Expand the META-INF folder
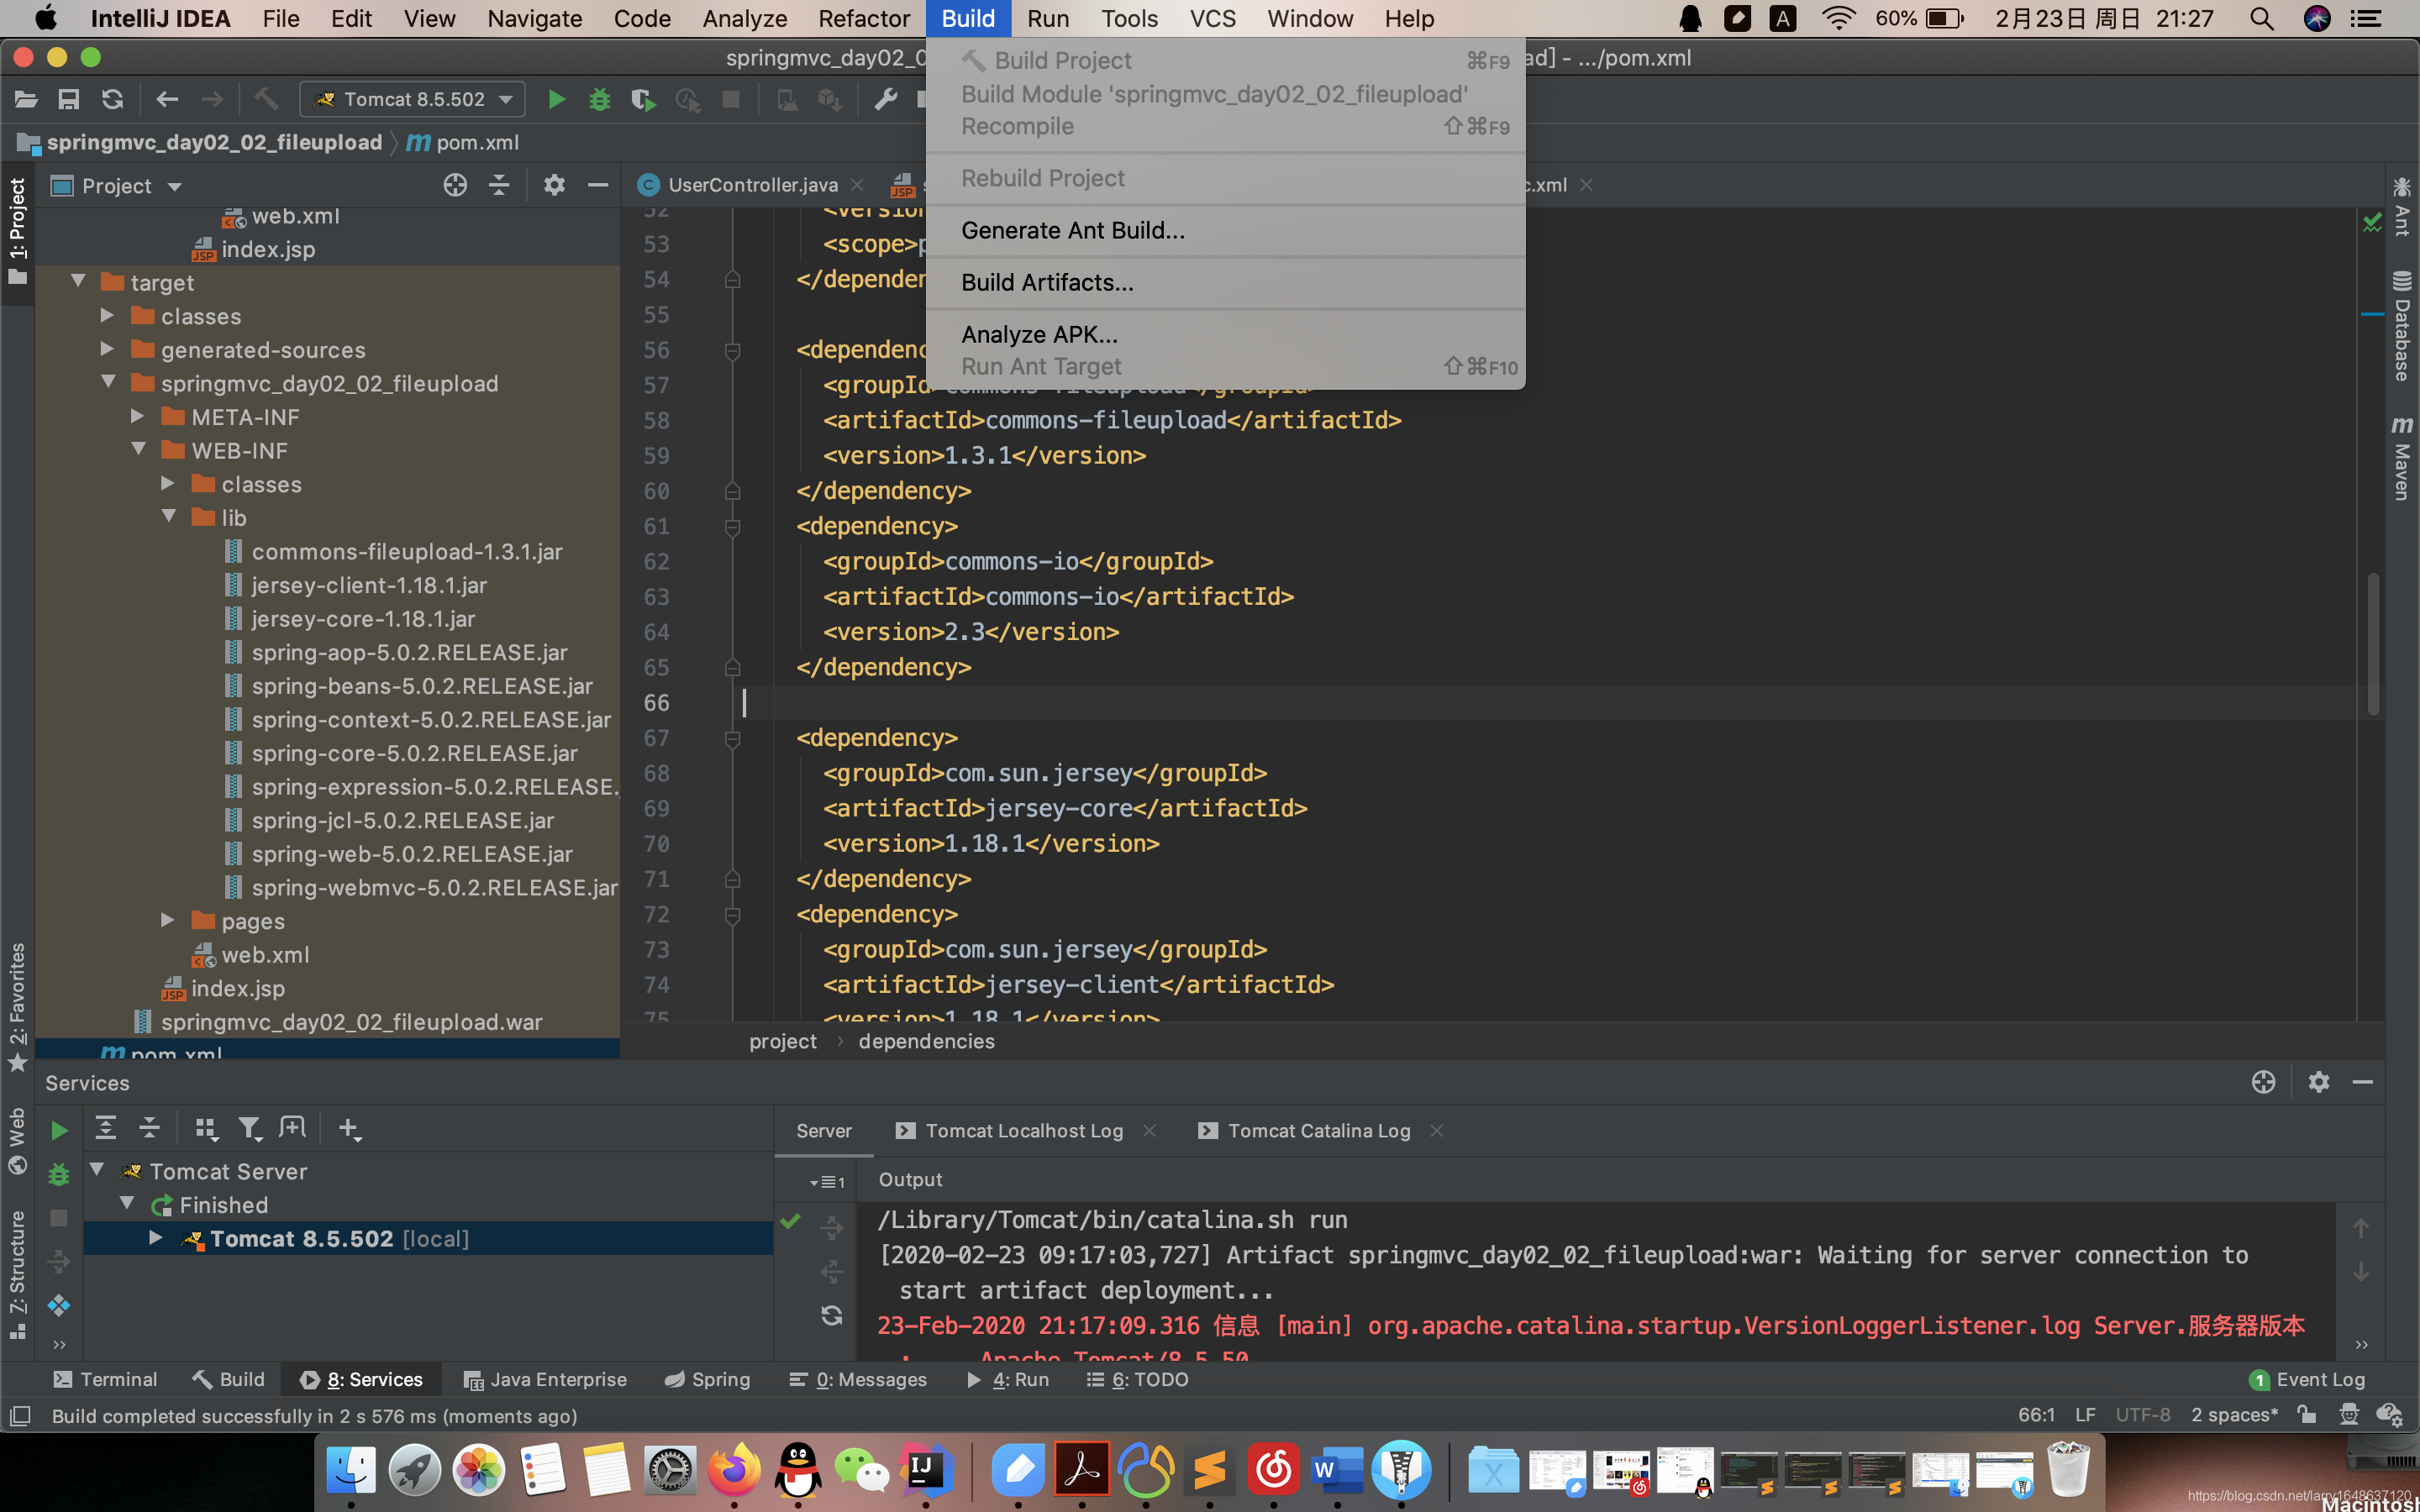Screen dimensions: 2420x1512 (137, 416)
